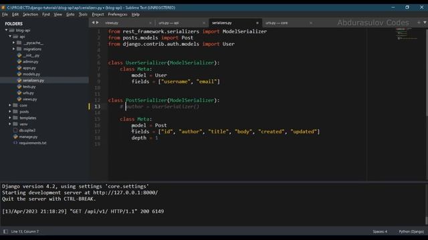Image resolution: width=428 pixels, height=240 pixels.
Task: Click the folder icon of posts
Action: 15,111
